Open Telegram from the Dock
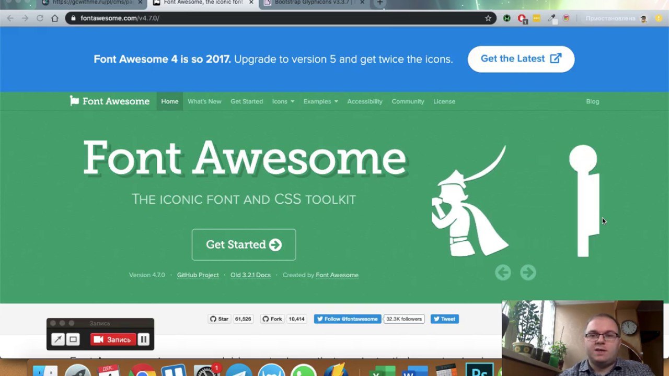 (239, 370)
